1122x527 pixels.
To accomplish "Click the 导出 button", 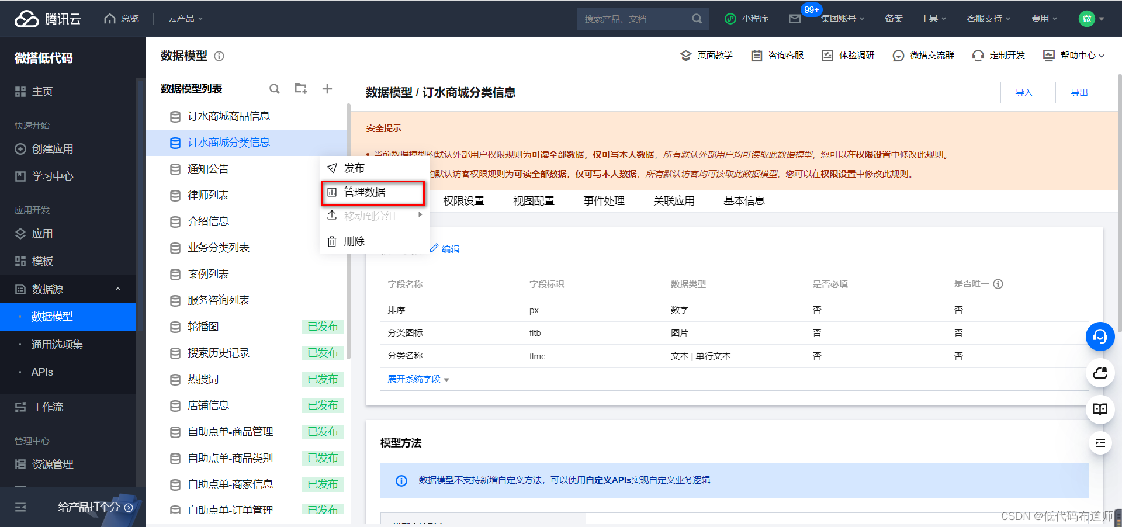I will [x=1079, y=93].
